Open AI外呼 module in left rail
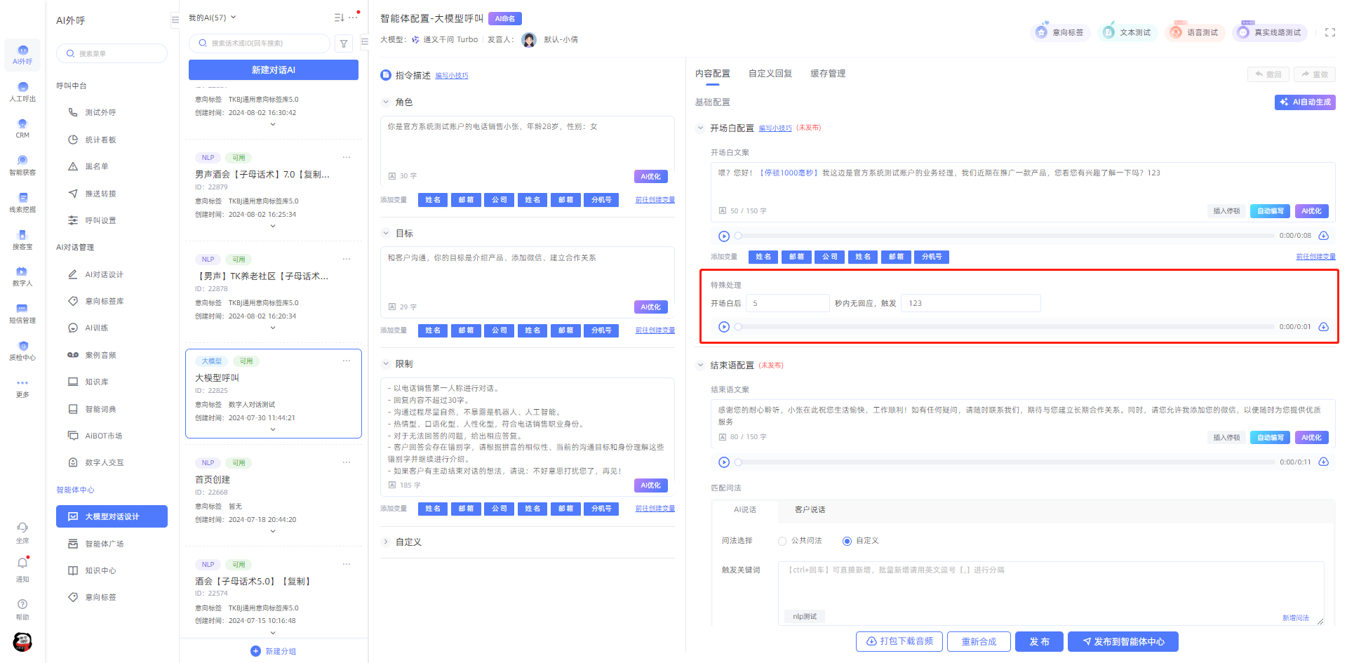The height and width of the screenshot is (663, 1347). (x=22, y=55)
